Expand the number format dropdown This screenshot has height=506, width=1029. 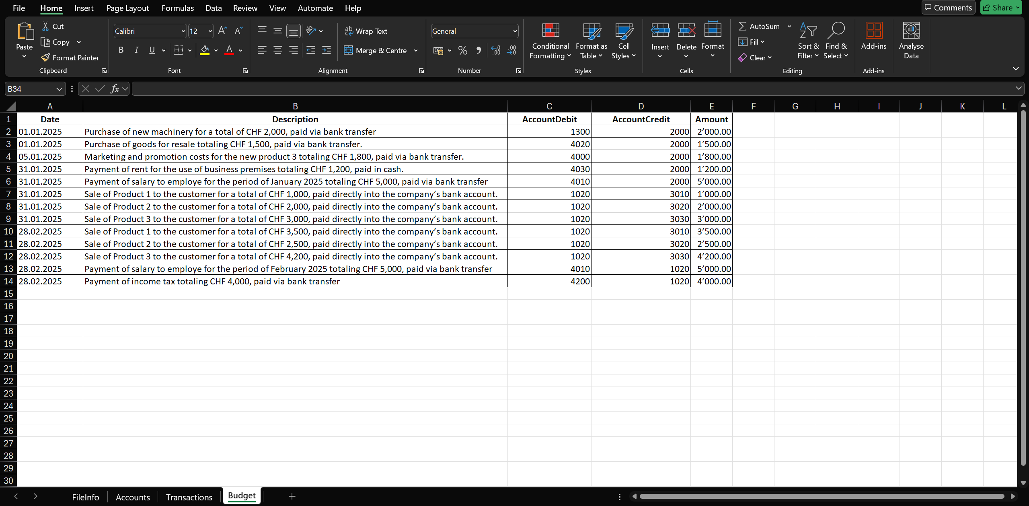point(515,31)
